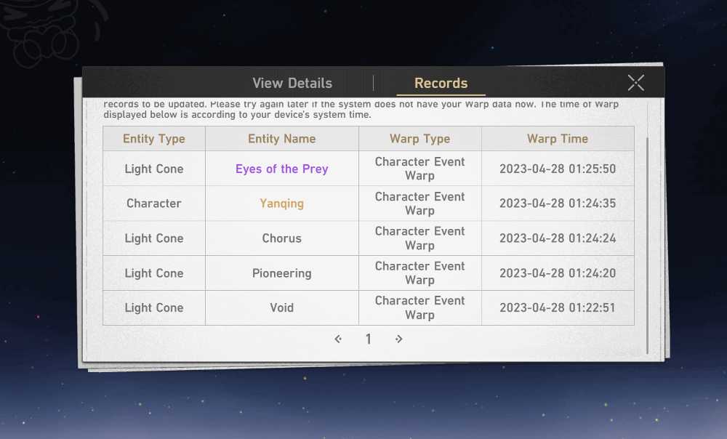Click the 2023-04-28 01:25:50 warp time
727x439 pixels.
click(x=558, y=169)
